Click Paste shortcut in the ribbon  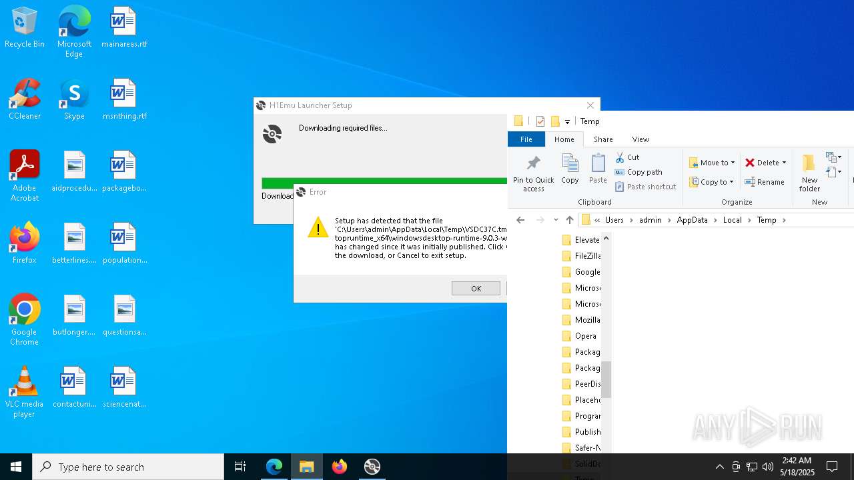pyautogui.click(x=645, y=187)
